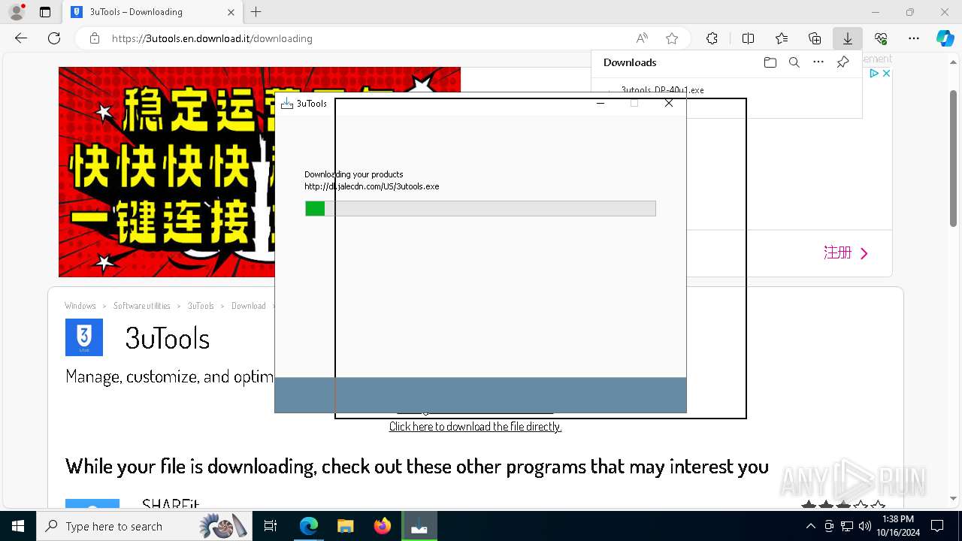
Task: Open More options in Downloads panel
Action: pos(818,62)
